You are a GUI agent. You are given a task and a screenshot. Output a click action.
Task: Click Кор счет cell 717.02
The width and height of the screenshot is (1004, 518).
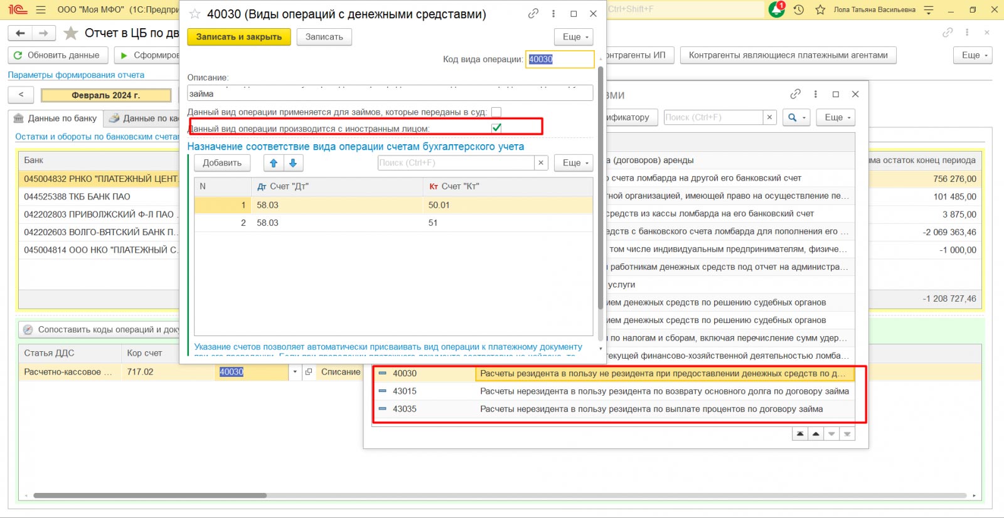tap(168, 372)
